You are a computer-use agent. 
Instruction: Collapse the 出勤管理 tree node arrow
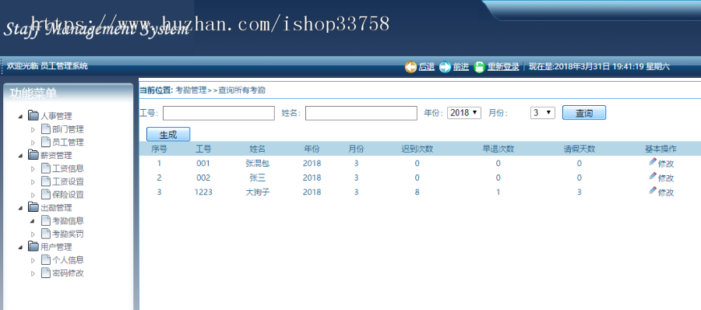(x=20, y=208)
